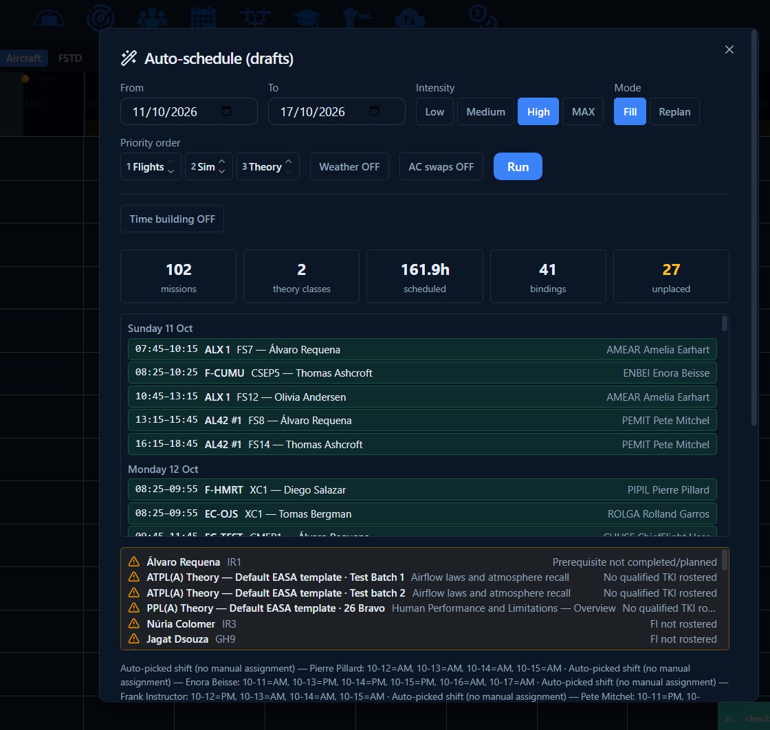Open F-CUMU CSEP5 Thomas Ashcroft mission

point(422,373)
